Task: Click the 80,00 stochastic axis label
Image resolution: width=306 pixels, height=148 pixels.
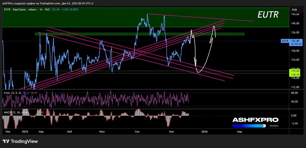Action: (x=294, y=93)
